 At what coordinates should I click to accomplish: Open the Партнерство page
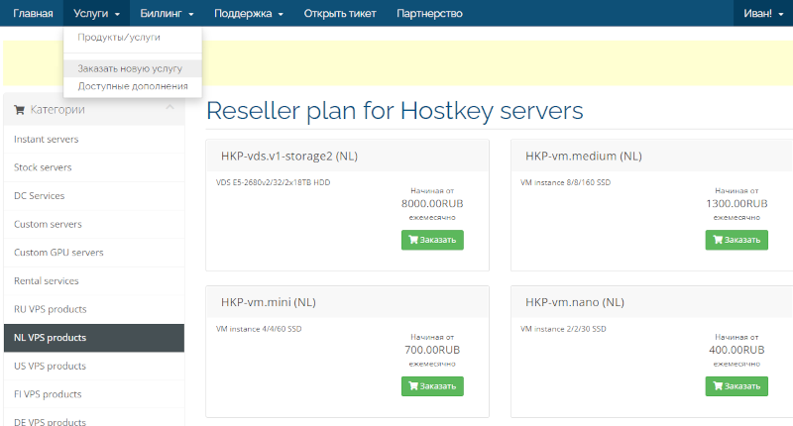point(429,13)
